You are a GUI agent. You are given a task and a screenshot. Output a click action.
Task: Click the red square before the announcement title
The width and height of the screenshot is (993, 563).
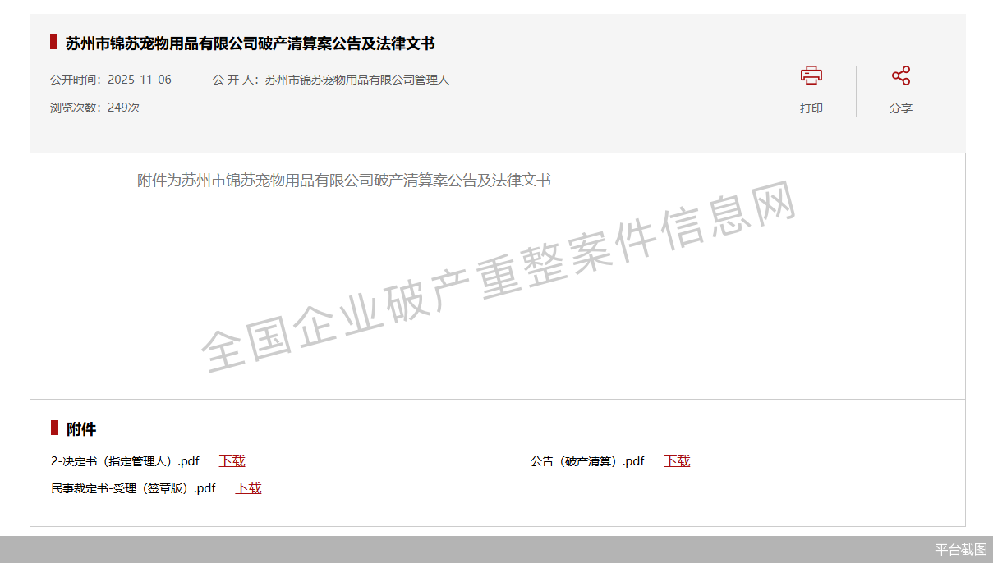click(x=53, y=43)
